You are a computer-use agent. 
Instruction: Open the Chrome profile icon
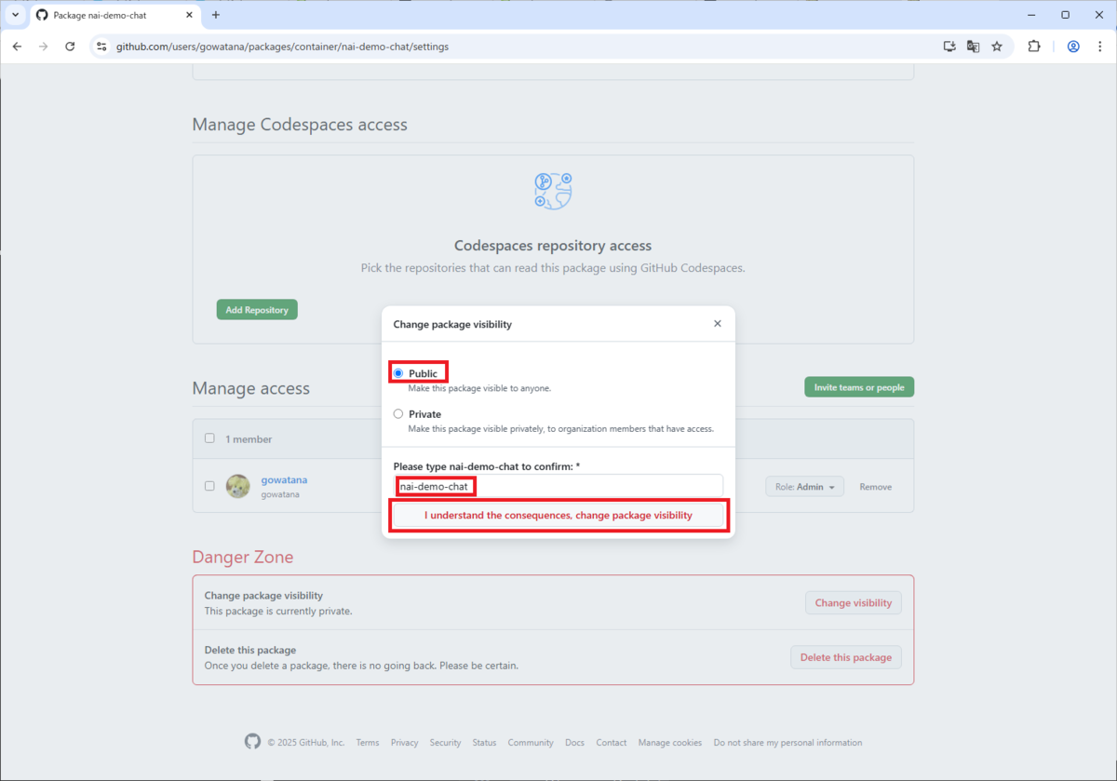coord(1073,47)
